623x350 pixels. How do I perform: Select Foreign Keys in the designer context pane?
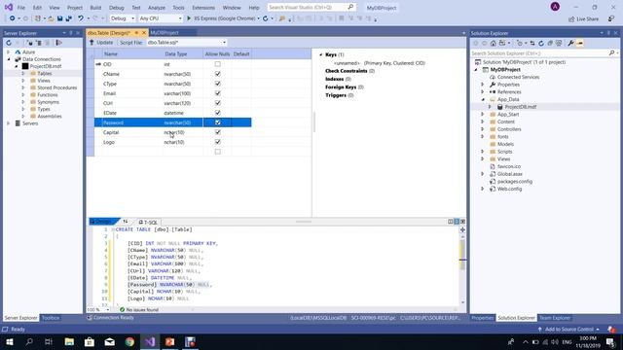click(341, 87)
